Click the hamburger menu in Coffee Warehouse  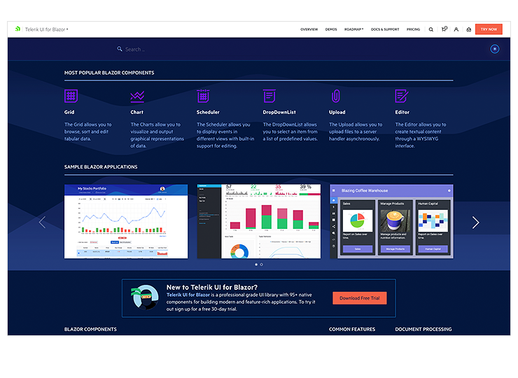(334, 190)
